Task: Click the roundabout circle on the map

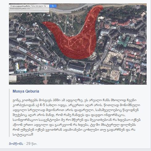Action: pos(45,68)
